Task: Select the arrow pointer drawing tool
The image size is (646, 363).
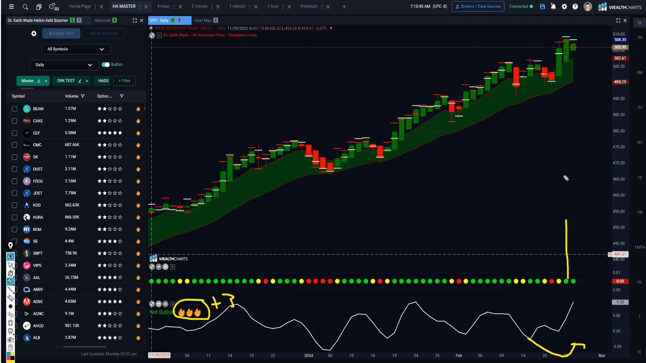Action: click(10, 265)
